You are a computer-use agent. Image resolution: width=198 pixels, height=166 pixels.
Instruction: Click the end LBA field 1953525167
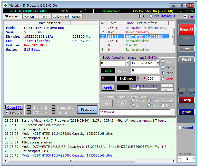143,63
